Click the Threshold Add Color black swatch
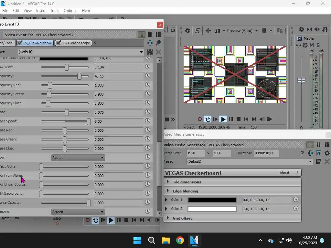Screen dimensions: 331x248 click(x=64, y=58)
